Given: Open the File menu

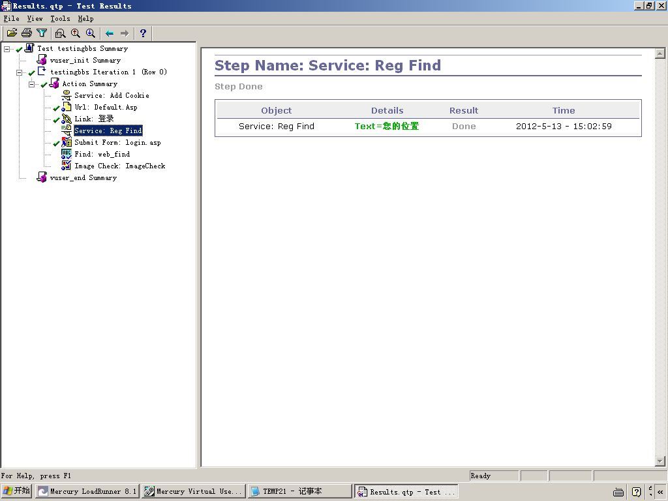Looking at the screenshot, I should pos(12,18).
